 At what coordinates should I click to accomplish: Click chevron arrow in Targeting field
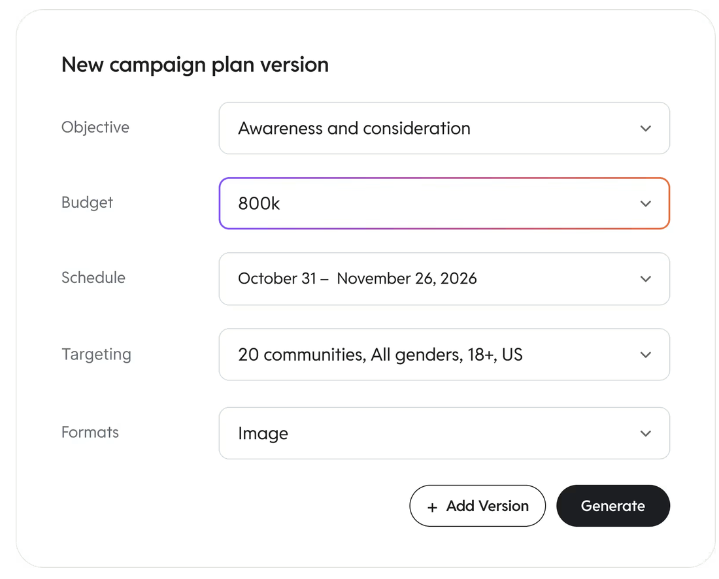tap(646, 355)
